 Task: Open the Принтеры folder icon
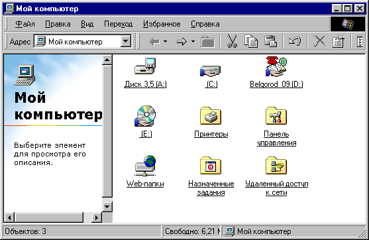(x=211, y=115)
